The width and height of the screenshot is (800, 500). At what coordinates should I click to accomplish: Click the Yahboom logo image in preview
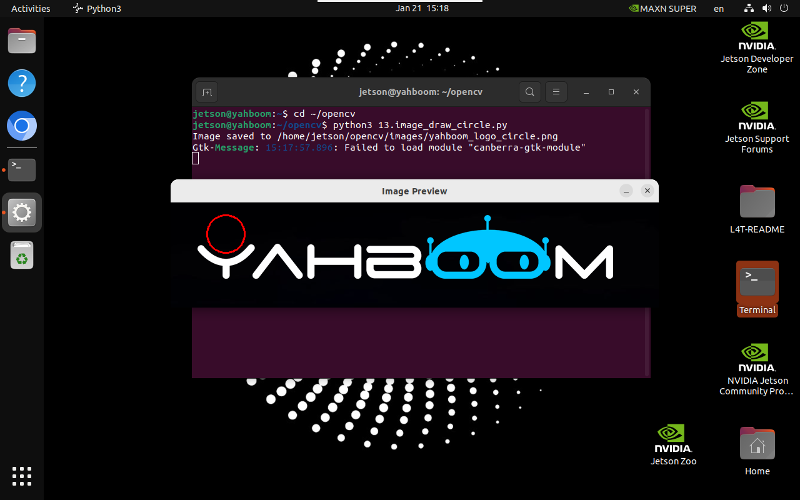point(414,254)
